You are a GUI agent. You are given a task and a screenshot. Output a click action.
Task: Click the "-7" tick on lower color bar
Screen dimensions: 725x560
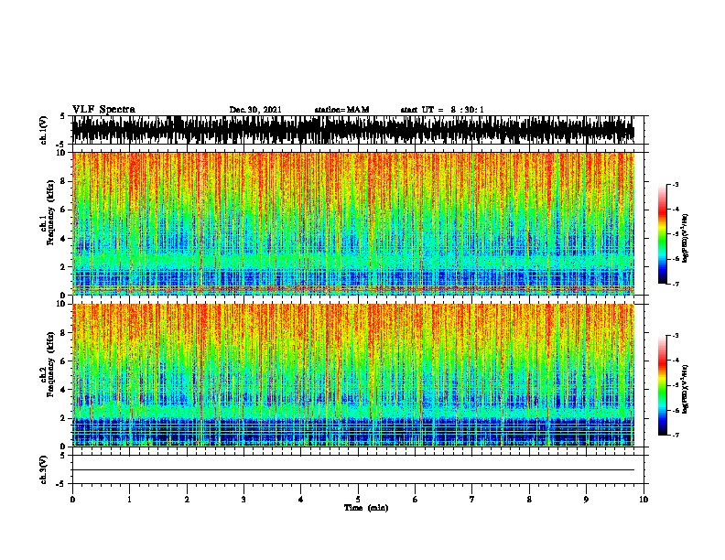pos(675,435)
